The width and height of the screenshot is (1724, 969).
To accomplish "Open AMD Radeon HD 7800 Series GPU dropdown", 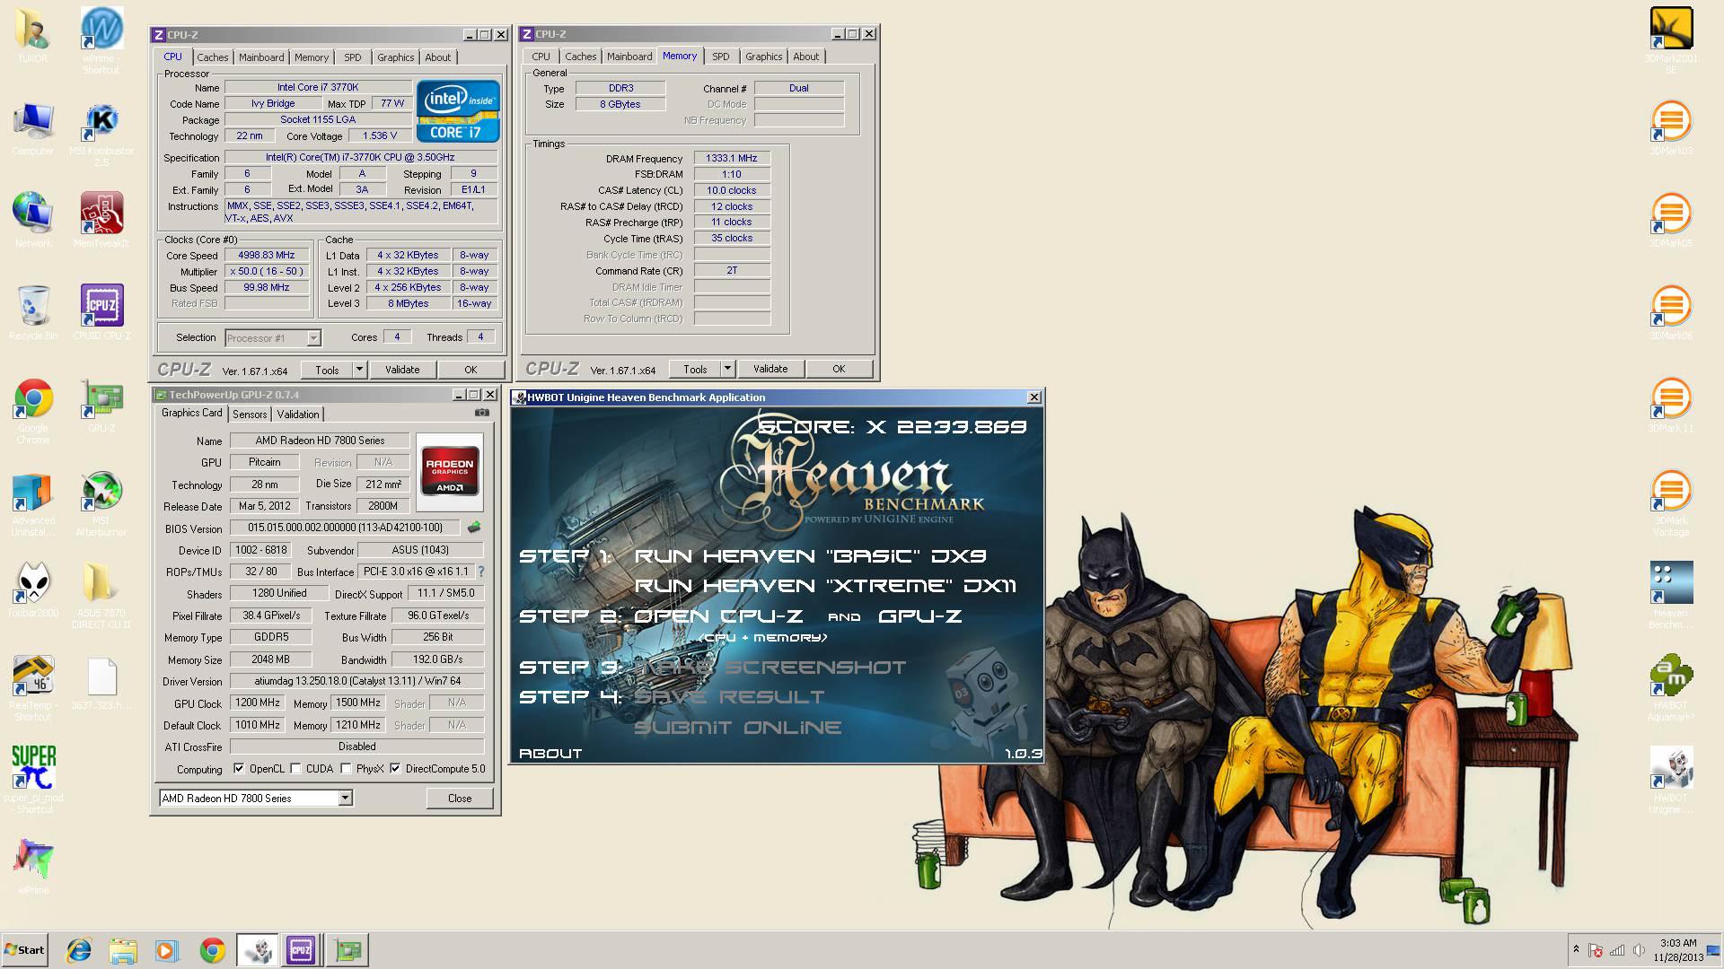I will click(x=345, y=798).
